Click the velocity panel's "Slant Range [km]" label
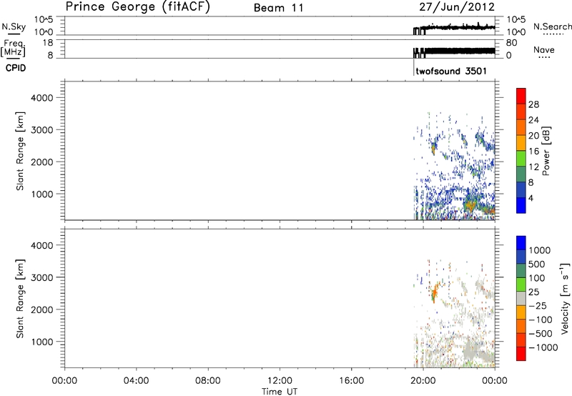 point(20,299)
